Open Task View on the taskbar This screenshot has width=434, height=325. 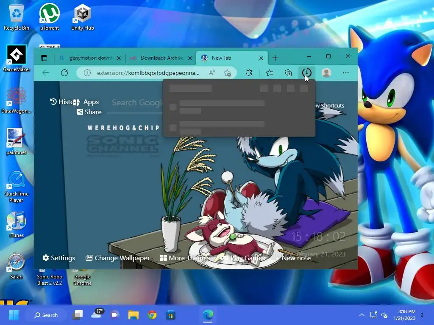tap(78, 315)
